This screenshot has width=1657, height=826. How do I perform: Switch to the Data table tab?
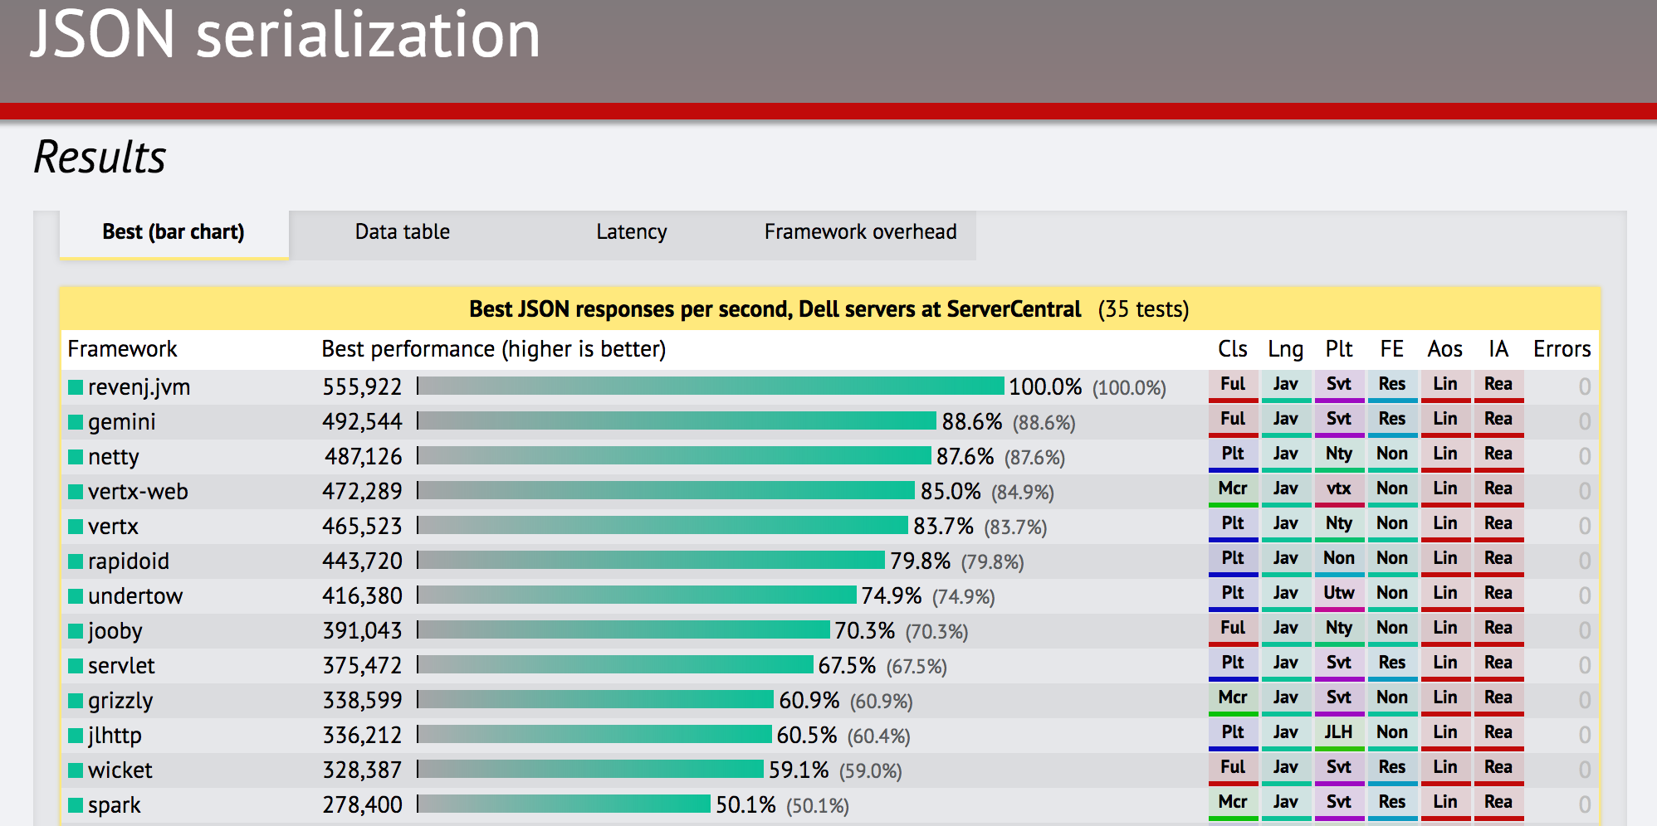pyautogui.click(x=403, y=232)
